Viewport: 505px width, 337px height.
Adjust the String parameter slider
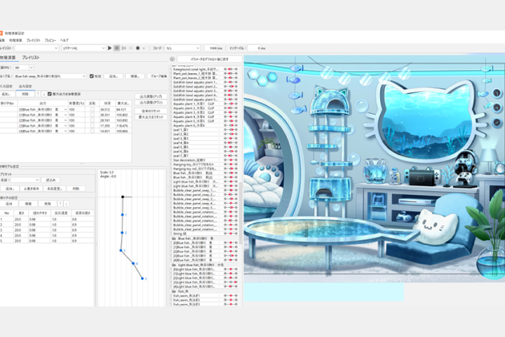(x=231, y=234)
